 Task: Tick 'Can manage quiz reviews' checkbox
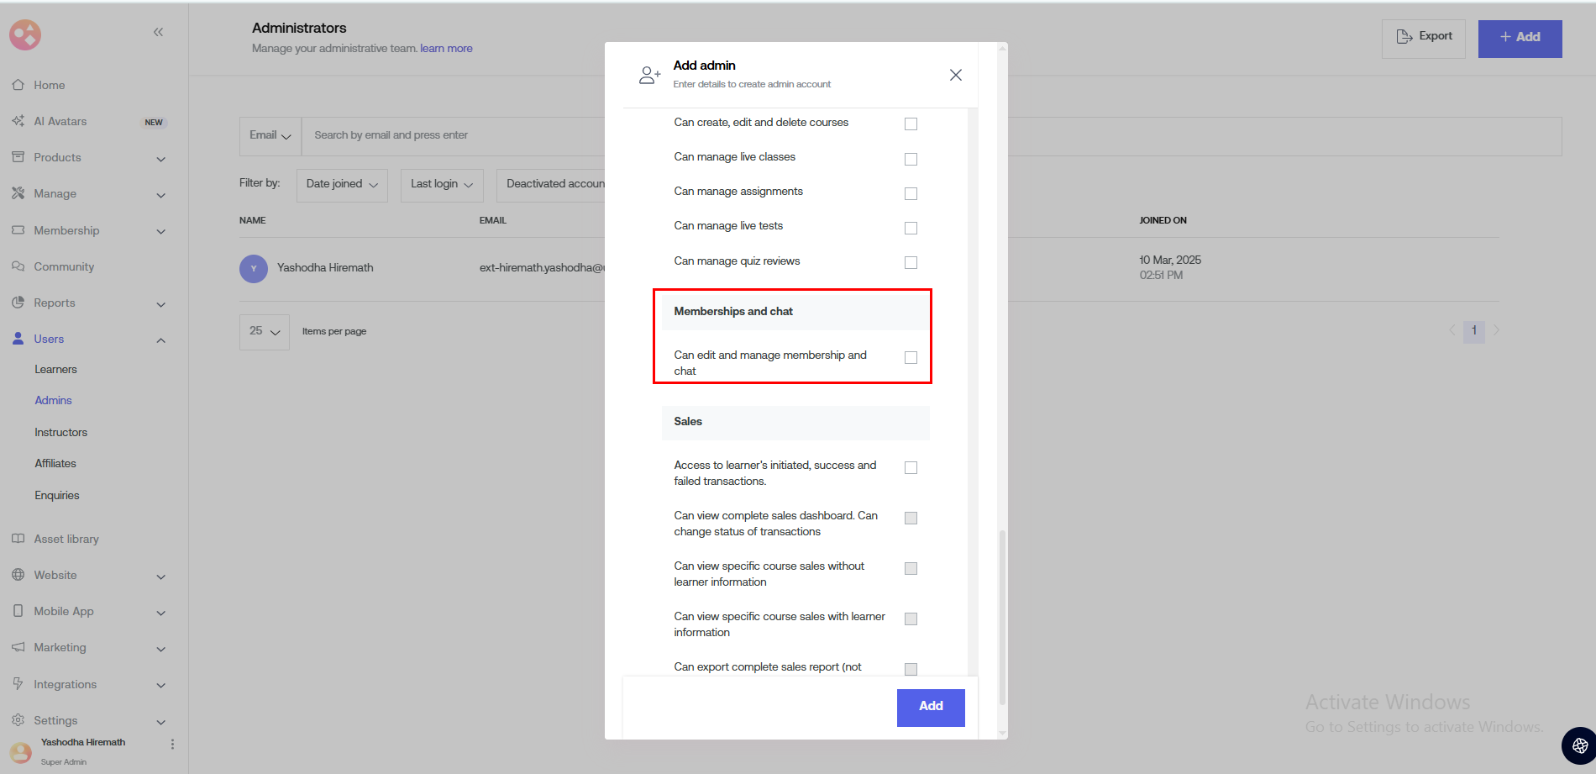tap(911, 262)
